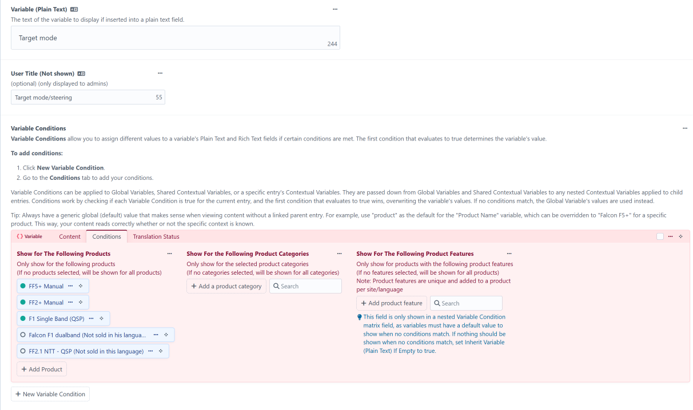Open Variable Conditions field actions menu

[685, 128]
